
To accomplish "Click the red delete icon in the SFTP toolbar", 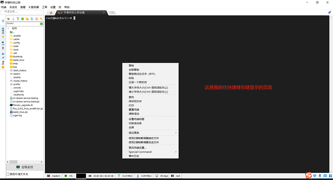I will pyautogui.click(x=37, y=19).
